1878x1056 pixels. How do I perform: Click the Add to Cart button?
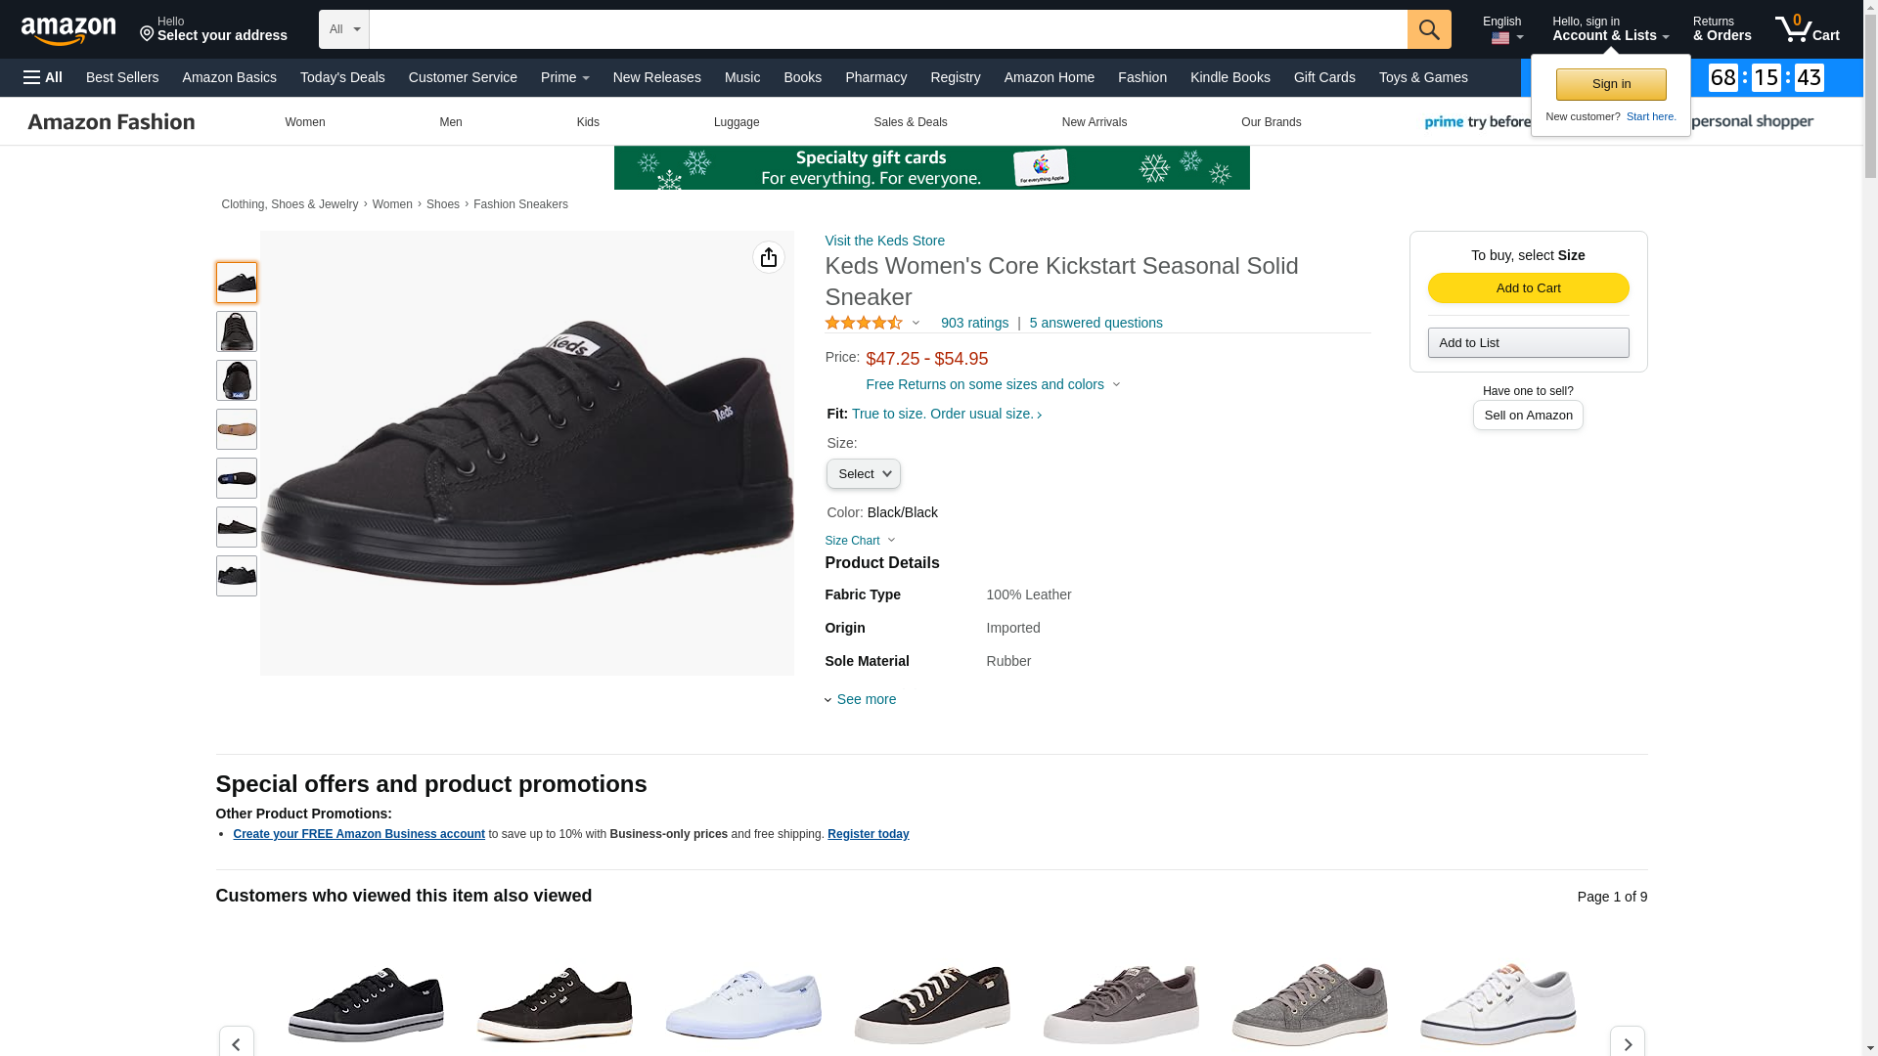pyautogui.click(x=1528, y=287)
